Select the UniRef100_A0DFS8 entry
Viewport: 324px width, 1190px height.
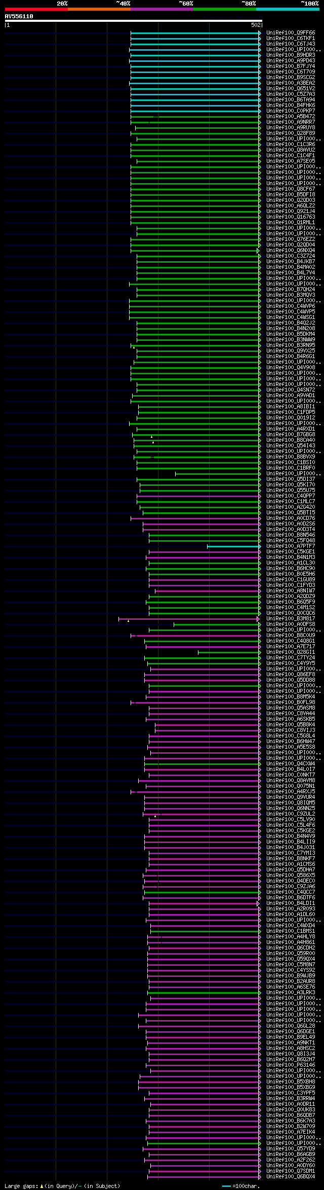tap(291, 624)
